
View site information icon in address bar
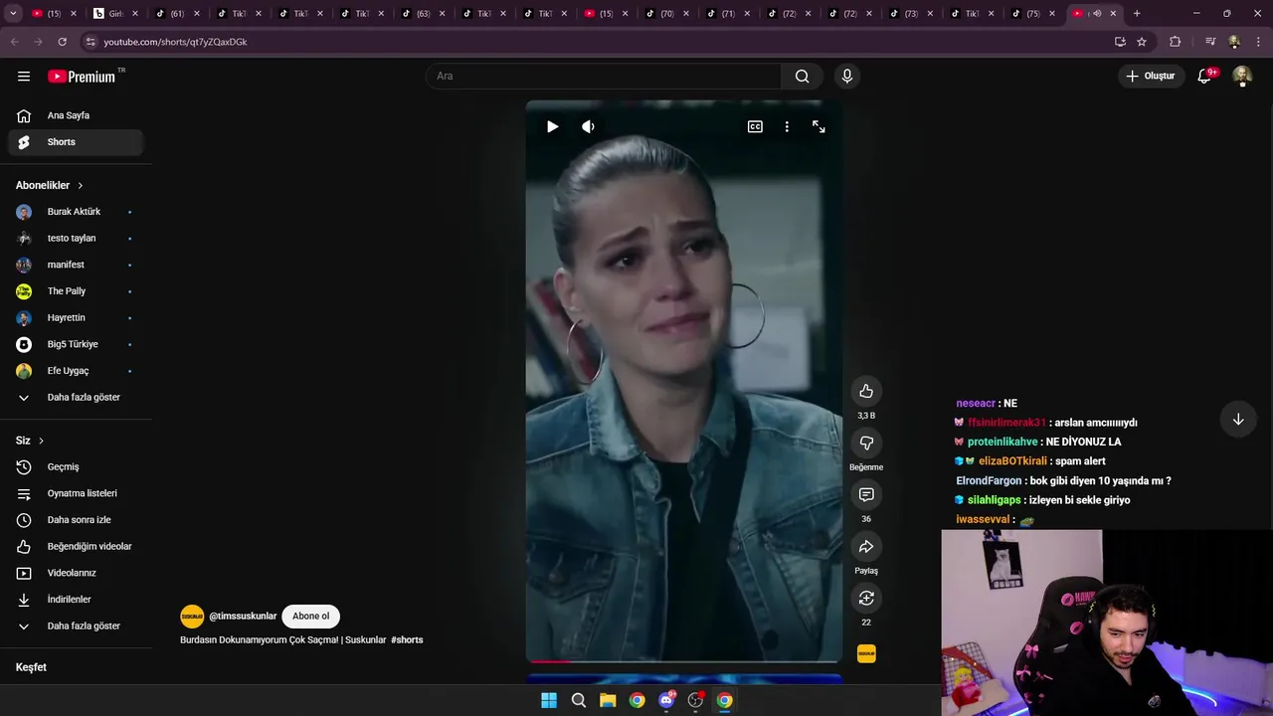point(91,42)
